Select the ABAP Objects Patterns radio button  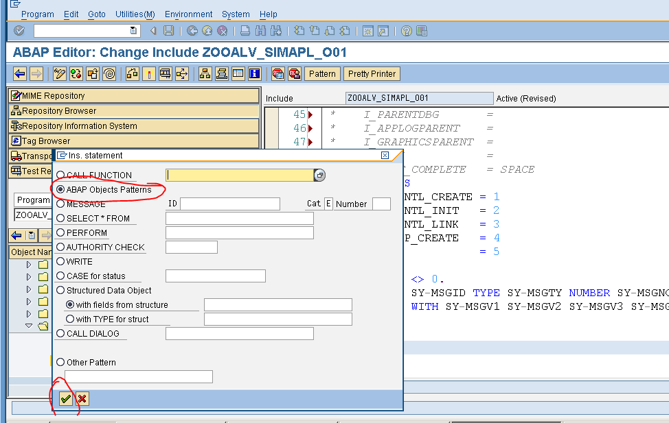tap(62, 190)
